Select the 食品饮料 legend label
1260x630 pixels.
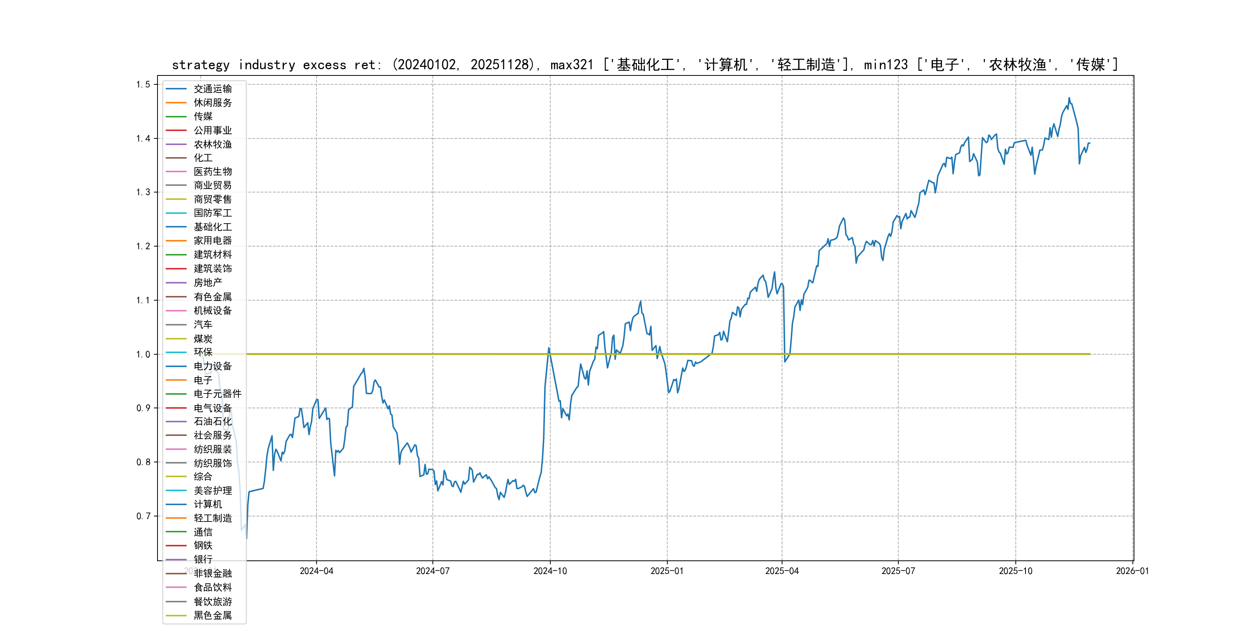pos(212,588)
